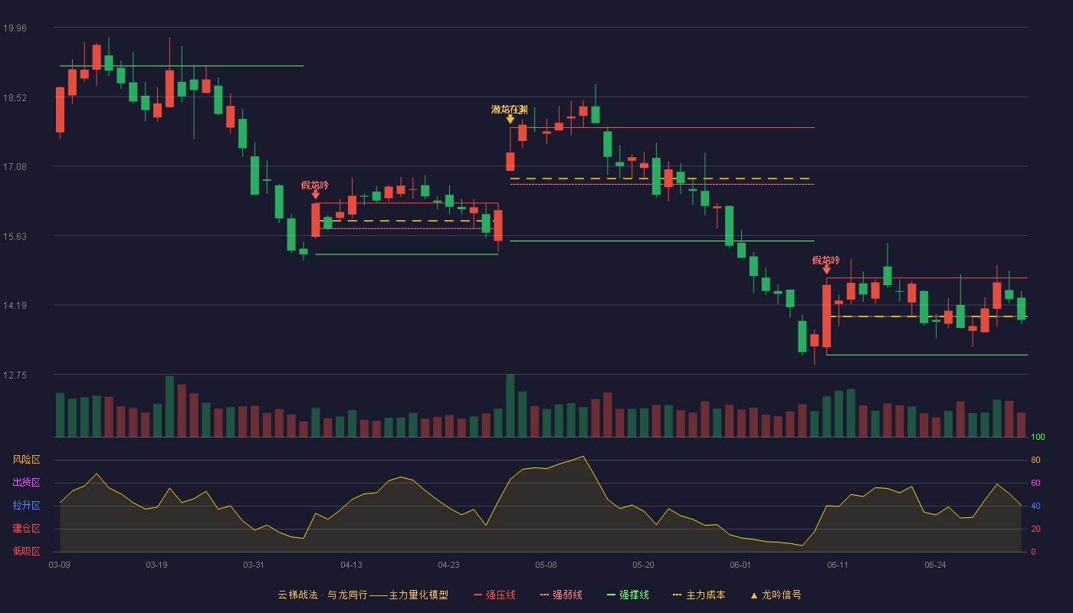
Task: Click the 04-23 date label
Action: pyautogui.click(x=448, y=565)
